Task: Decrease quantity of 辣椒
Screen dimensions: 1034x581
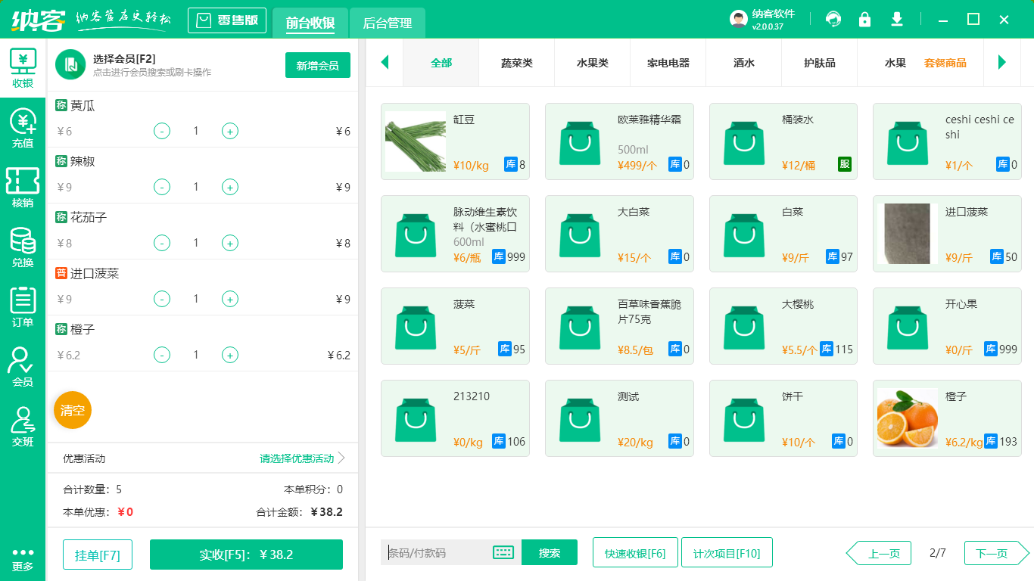Action: 162,187
